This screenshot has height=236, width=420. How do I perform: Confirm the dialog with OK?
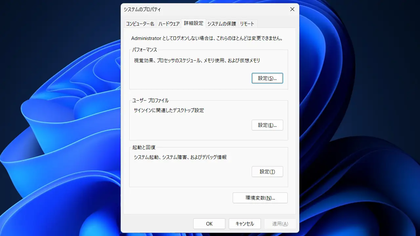coord(209,224)
